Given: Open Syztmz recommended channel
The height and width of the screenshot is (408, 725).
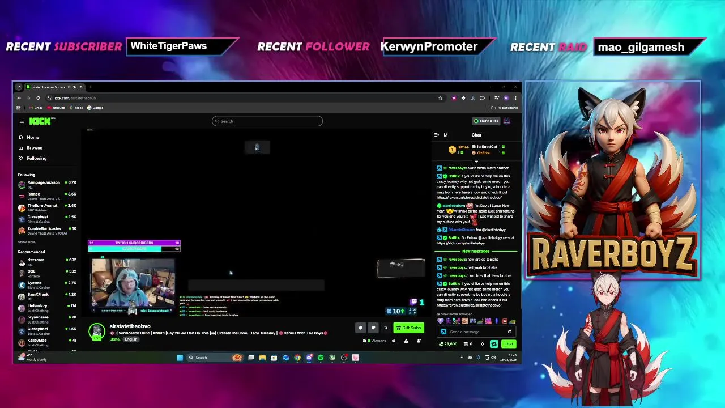Looking at the screenshot, I should pos(47,285).
